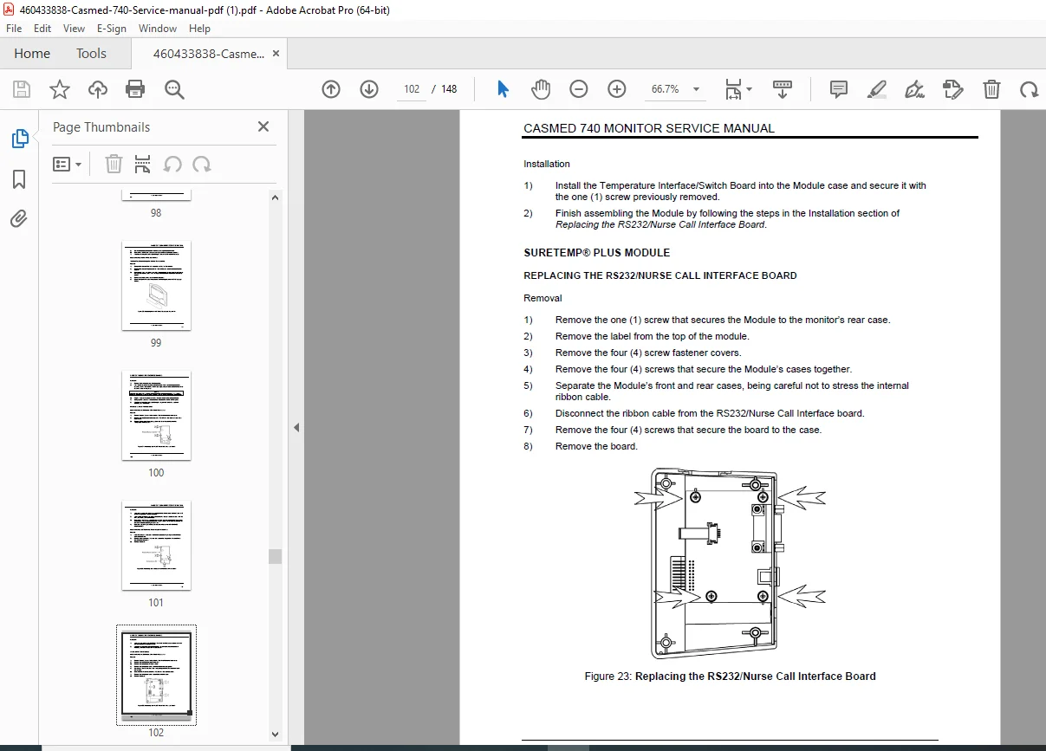The height and width of the screenshot is (751, 1046).
Task: Select the page 100 thumbnail
Action: pos(156,416)
